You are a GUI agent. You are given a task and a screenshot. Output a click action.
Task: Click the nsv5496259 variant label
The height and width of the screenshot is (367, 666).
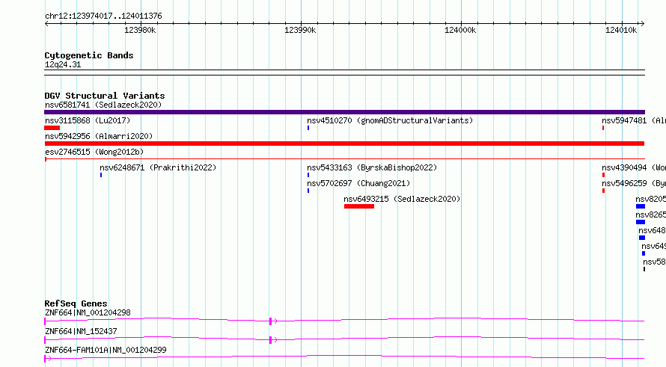click(x=633, y=183)
